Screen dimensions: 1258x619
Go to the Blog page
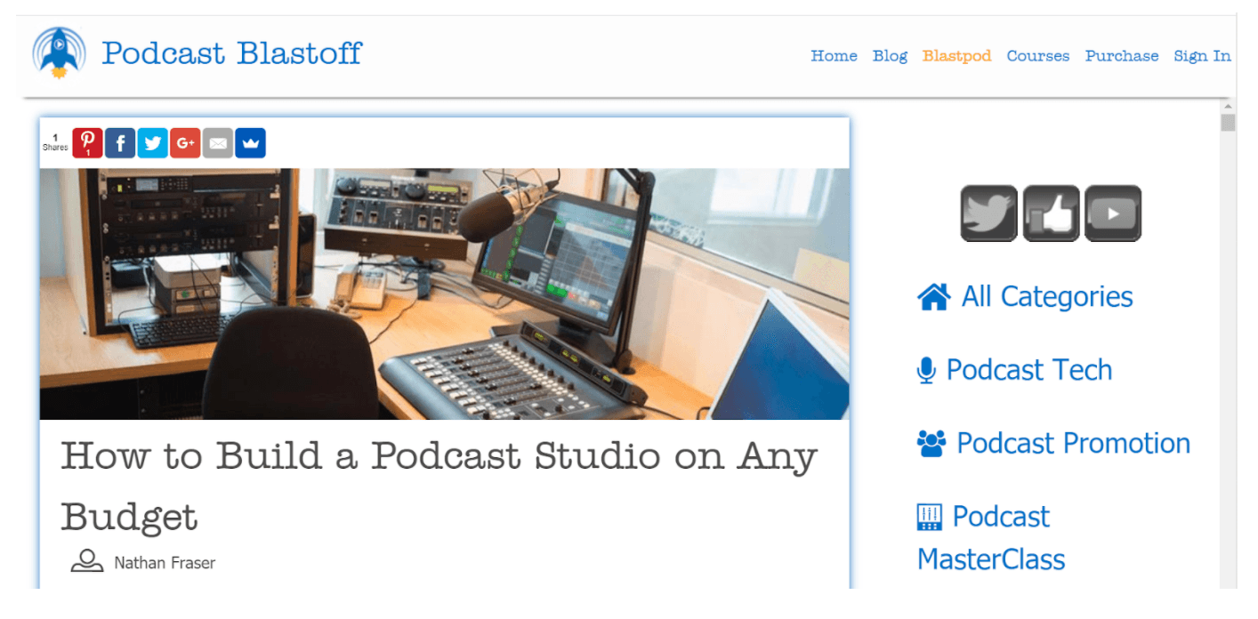click(x=890, y=56)
